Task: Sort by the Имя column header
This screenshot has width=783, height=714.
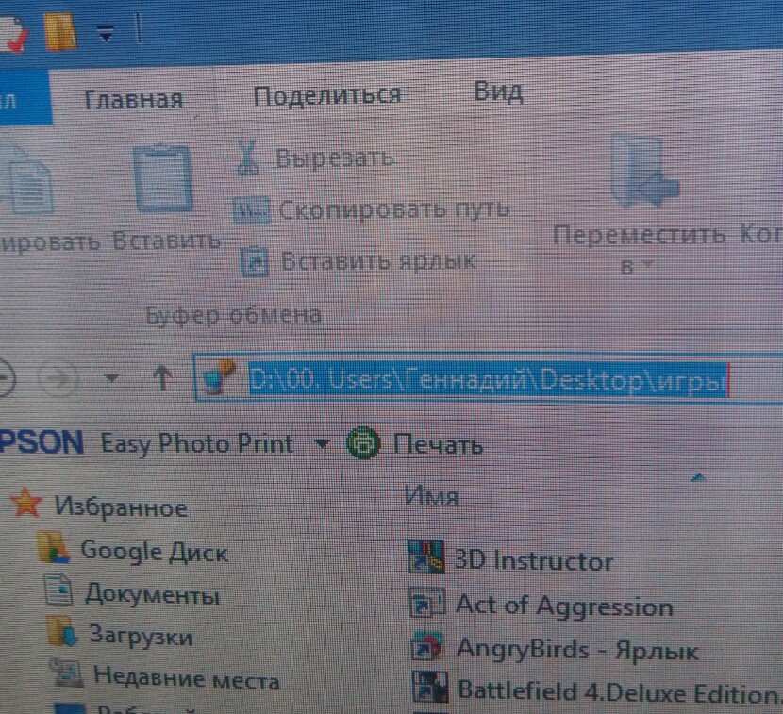Action: coord(430,496)
